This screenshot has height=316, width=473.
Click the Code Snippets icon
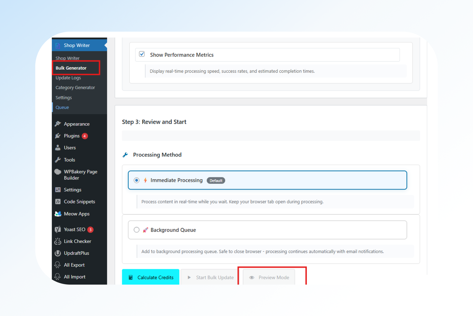pyautogui.click(x=58, y=202)
